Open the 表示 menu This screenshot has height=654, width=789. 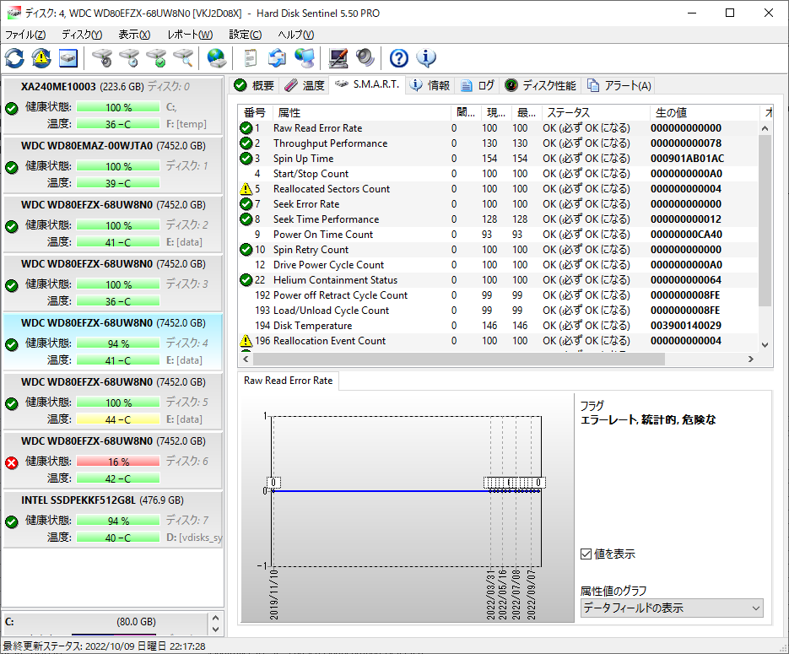pos(134,35)
